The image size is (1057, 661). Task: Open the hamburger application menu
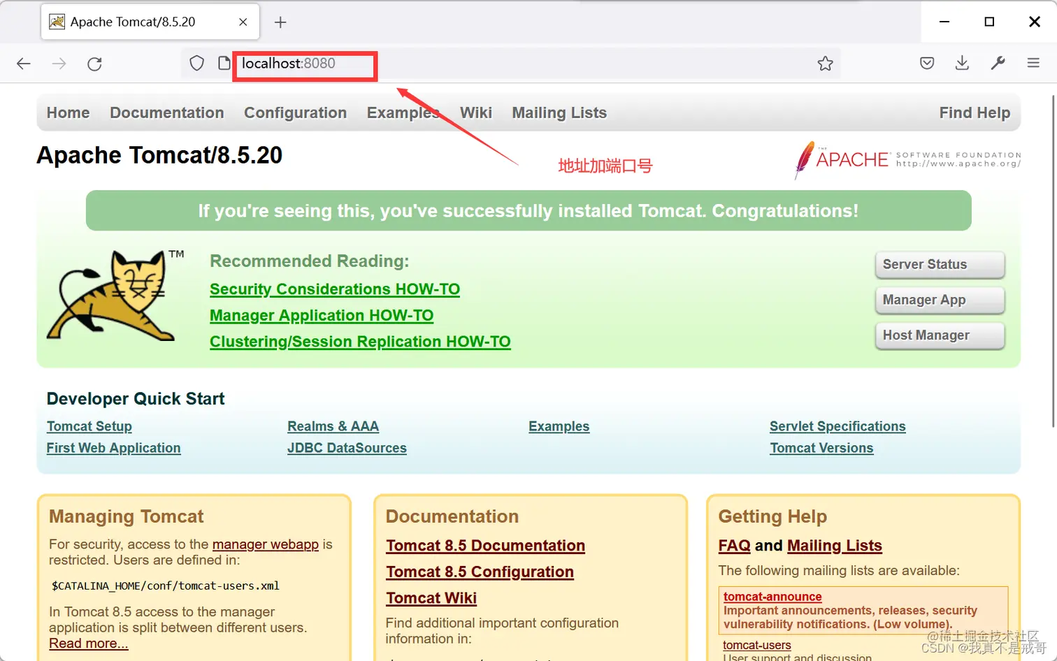[x=1033, y=64]
